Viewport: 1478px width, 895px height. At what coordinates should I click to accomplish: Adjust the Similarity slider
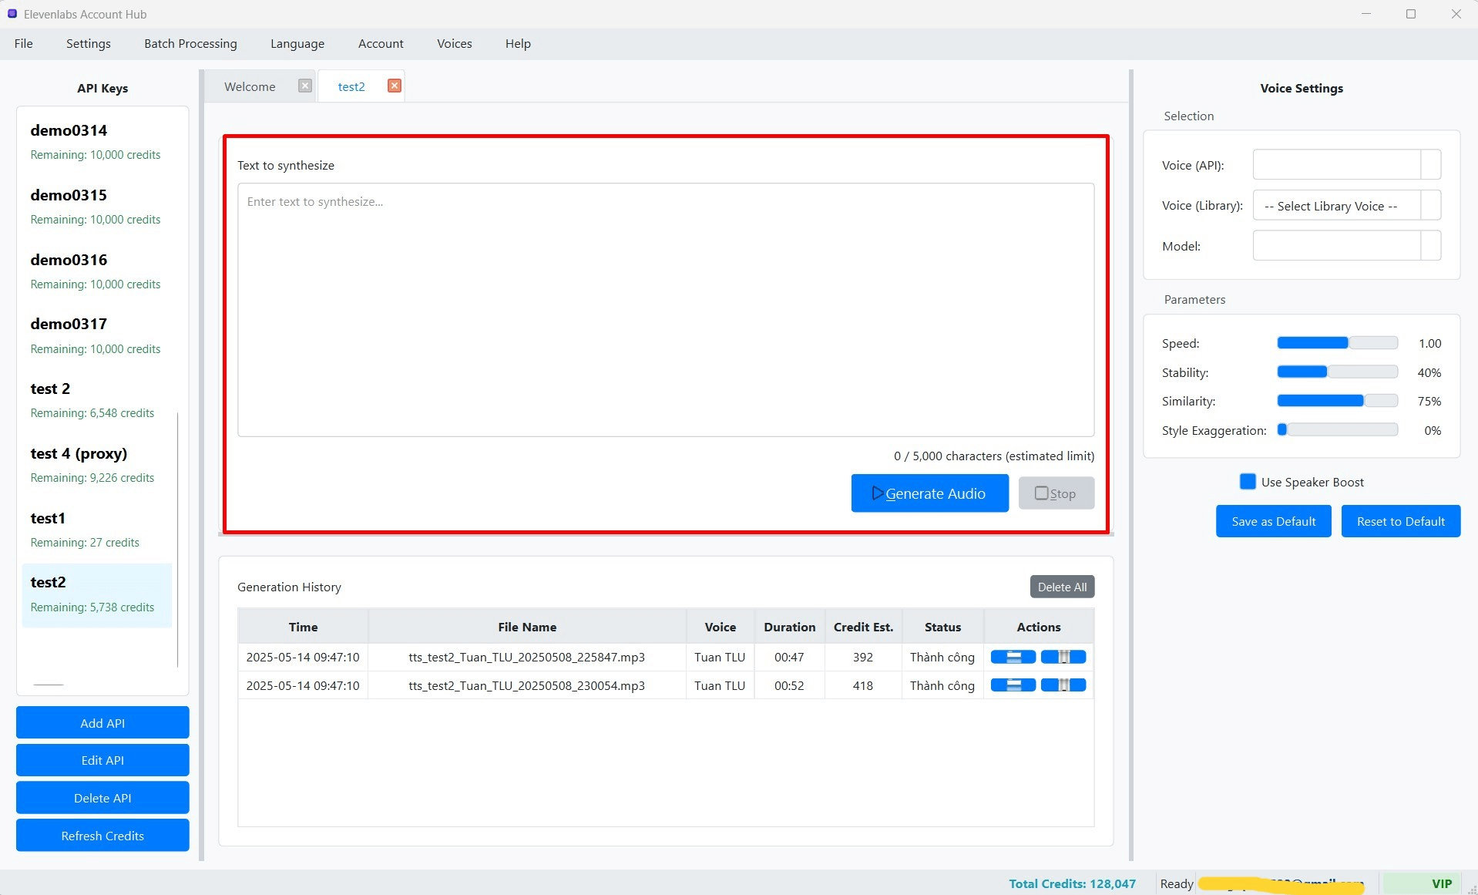click(1337, 401)
